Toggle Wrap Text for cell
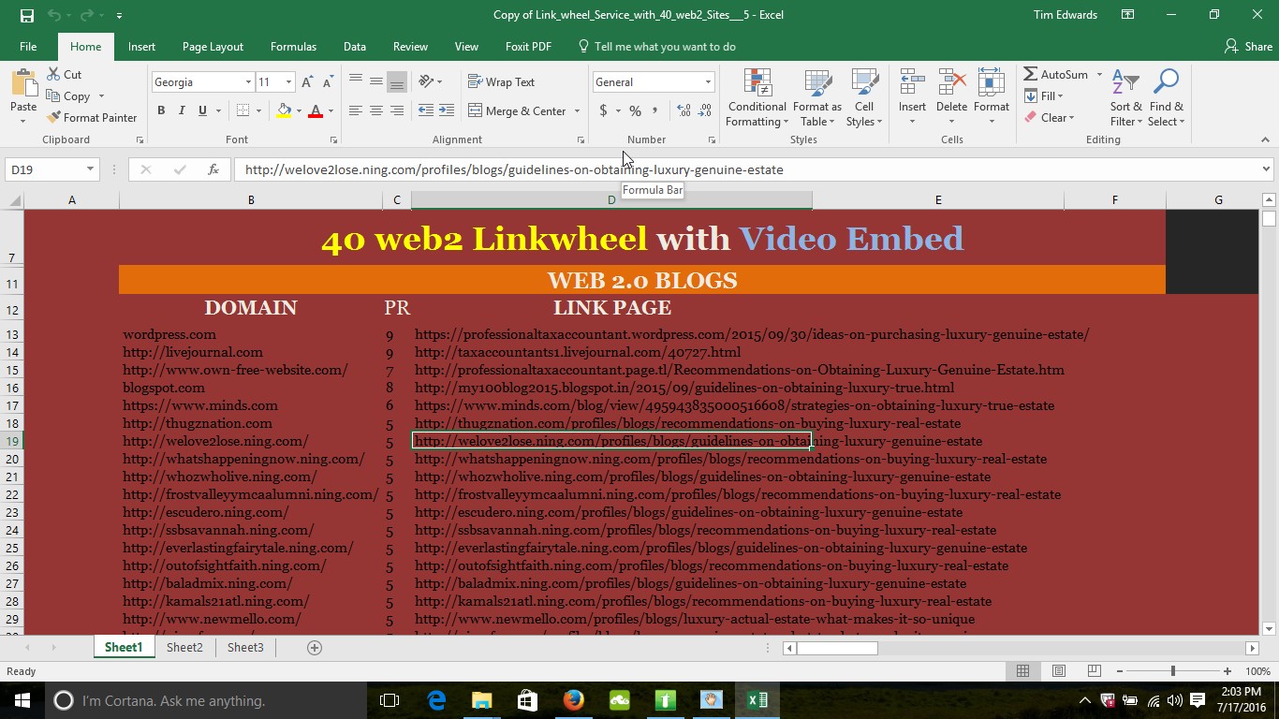The image size is (1279, 719). [501, 82]
